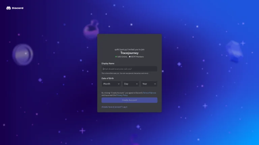Focus the Display Name input field
This screenshot has width=259, height=145.
click(129, 69)
